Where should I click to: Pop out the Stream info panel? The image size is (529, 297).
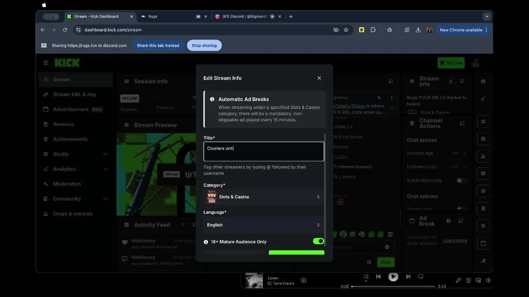pyautogui.click(x=462, y=81)
